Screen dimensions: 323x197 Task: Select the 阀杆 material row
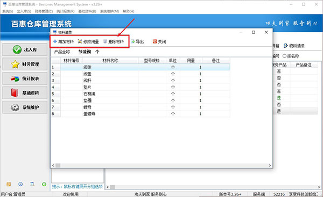click(145, 81)
